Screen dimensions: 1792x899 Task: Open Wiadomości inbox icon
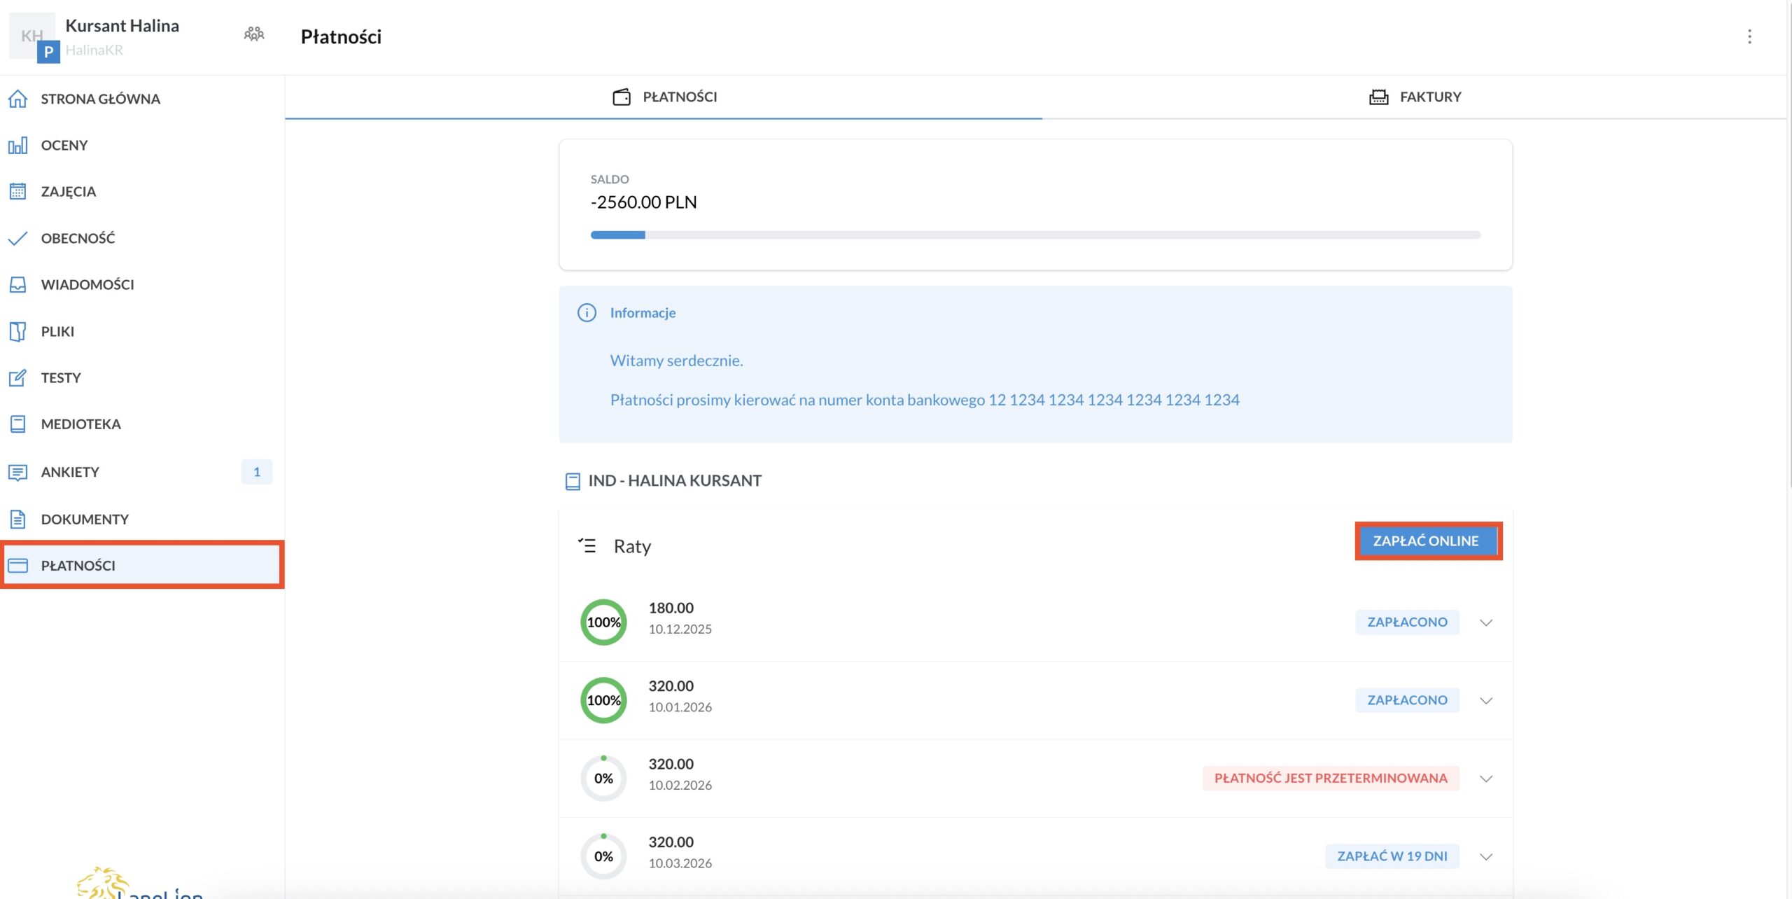pyautogui.click(x=17, y=284)
